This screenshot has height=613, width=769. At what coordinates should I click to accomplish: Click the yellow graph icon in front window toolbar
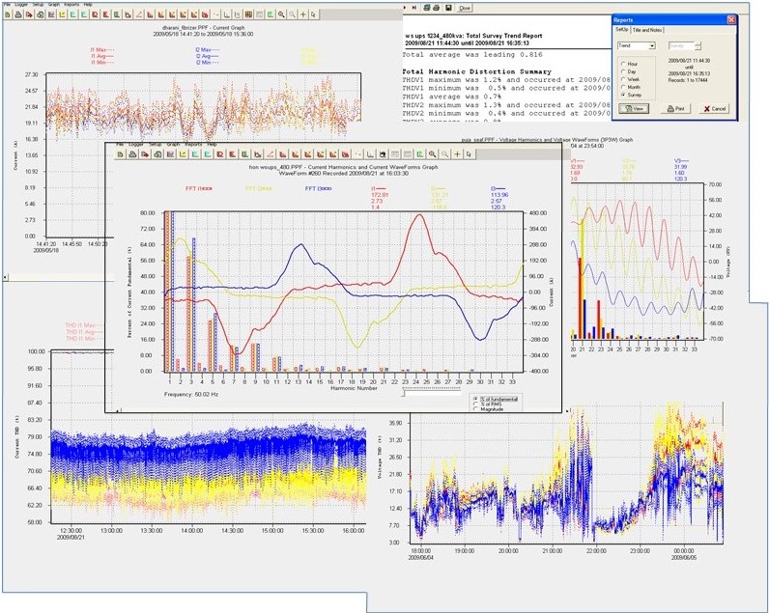183,154
